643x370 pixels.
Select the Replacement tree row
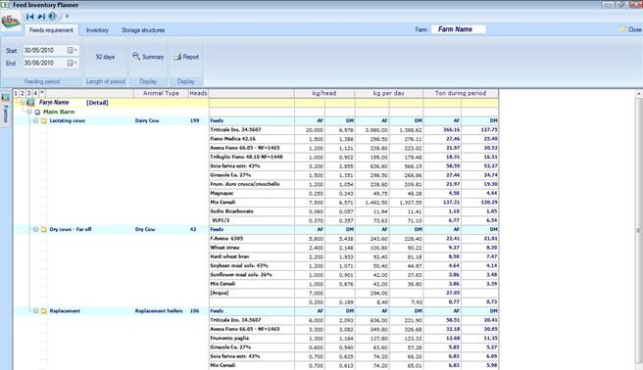pos(111,311)
